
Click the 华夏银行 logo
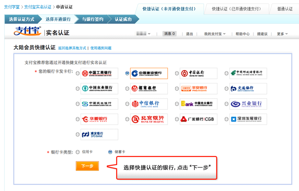click(x=99, y=119)
